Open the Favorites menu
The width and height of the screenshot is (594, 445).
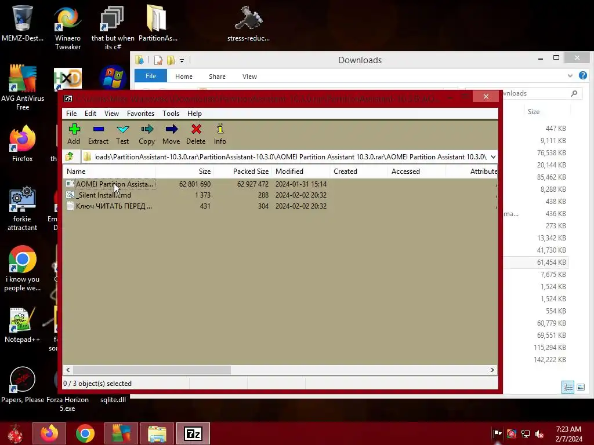pos(140,114)
